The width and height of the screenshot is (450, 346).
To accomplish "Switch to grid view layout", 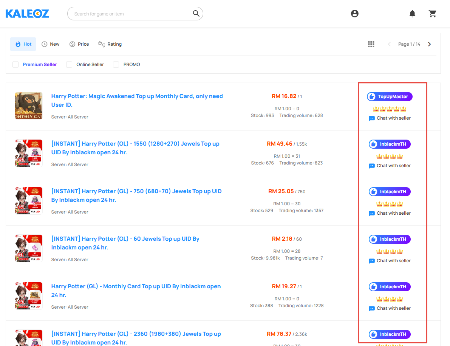I will [371, 44].
